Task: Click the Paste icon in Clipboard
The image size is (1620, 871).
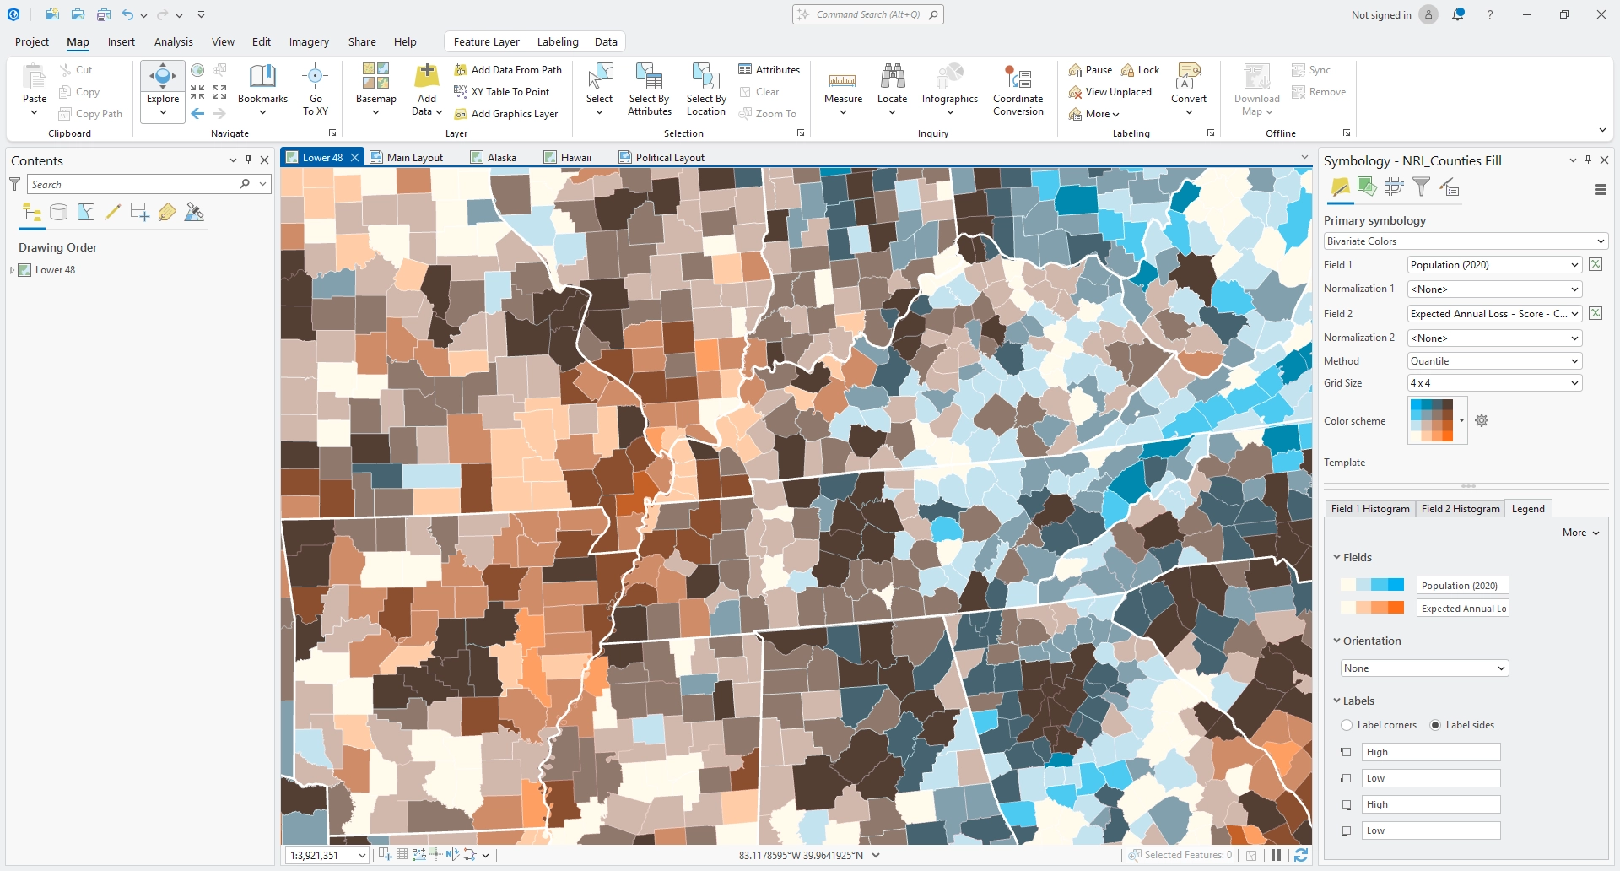Action: point(35,78)
